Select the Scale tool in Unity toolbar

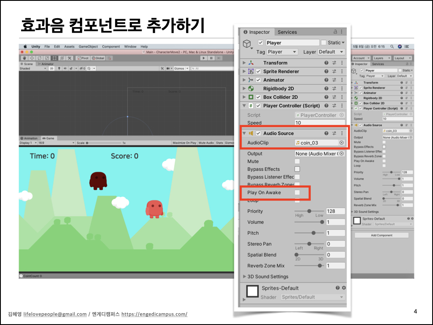47,58
